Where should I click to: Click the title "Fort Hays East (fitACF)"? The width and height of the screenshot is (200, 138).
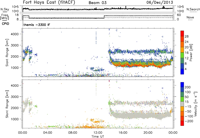(49, 2)
